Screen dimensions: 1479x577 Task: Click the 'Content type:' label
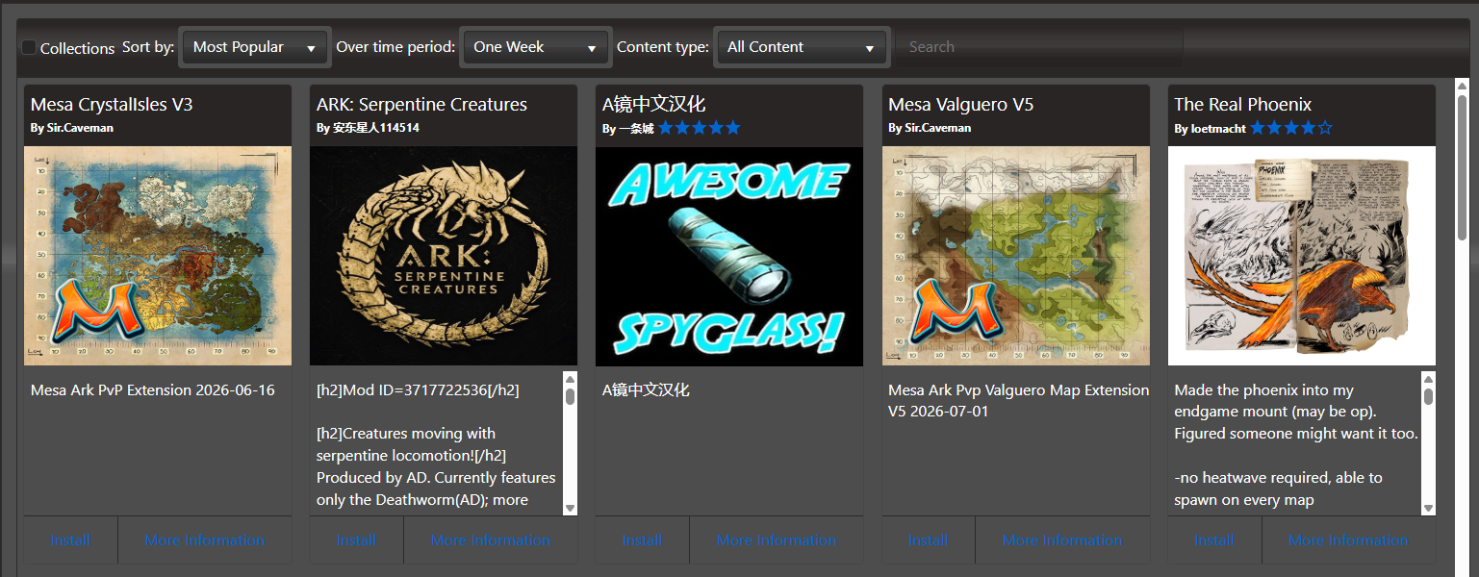663,47
